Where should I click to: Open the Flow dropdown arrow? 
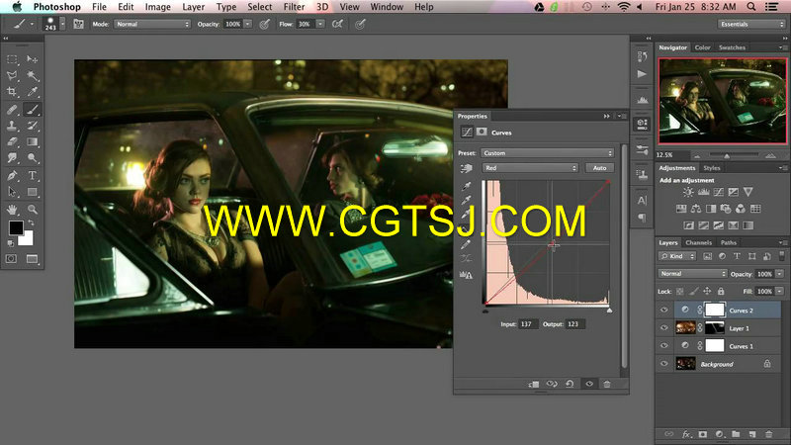coord(320,24)
